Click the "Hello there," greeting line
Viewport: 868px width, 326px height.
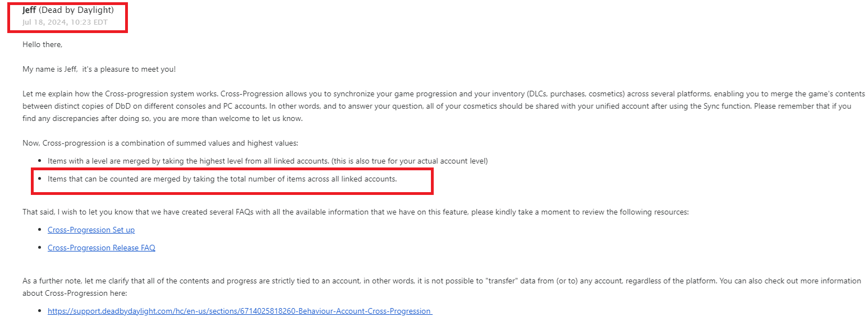coord(43,44)
